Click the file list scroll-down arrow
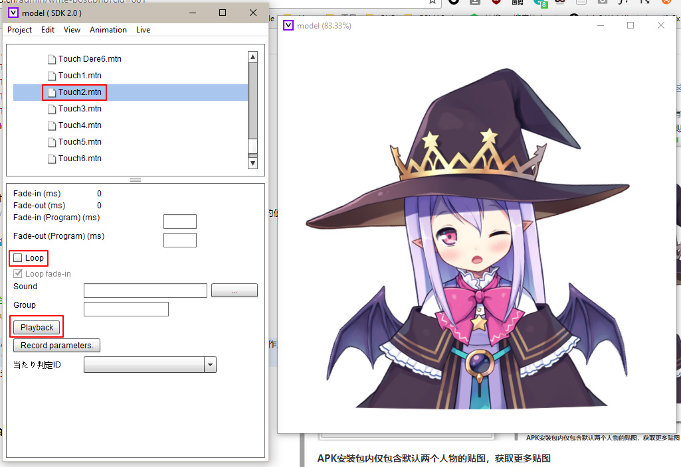This screenshot has width=681, height=467. click(x=252, y=163)
